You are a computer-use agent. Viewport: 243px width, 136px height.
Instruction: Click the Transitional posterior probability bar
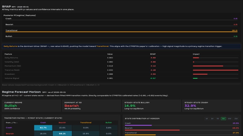[x=121, y=32]
